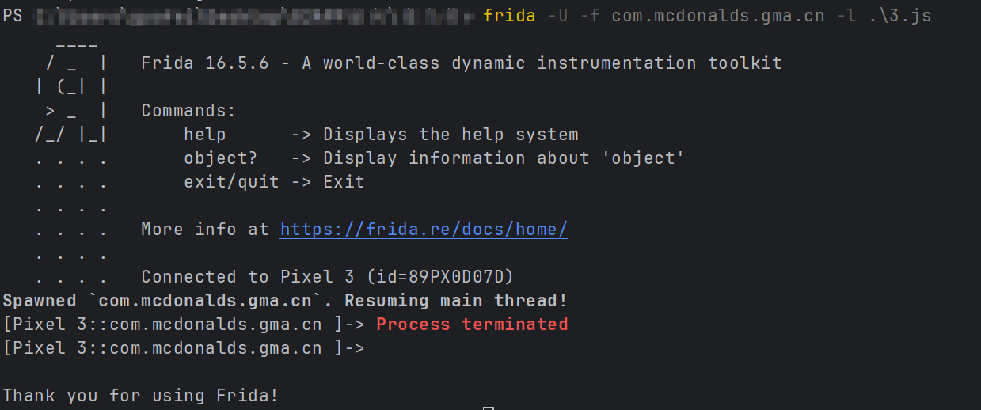Click the exit/quit command entry
Viewport: 981px width, 410px height.
pos(231,182)
